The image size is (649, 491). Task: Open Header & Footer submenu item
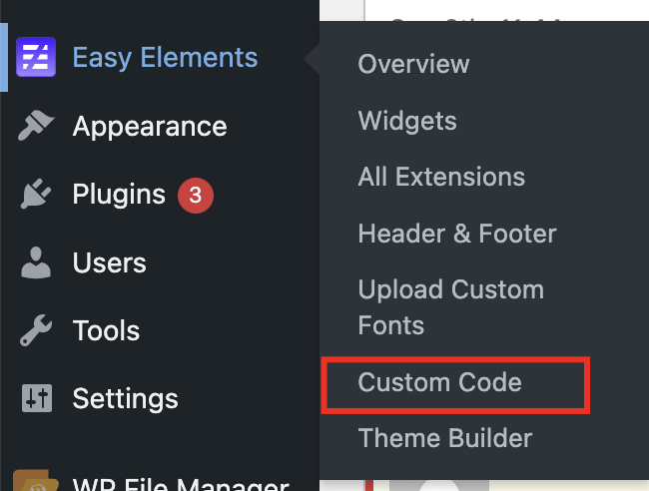(x=457, y=234)
